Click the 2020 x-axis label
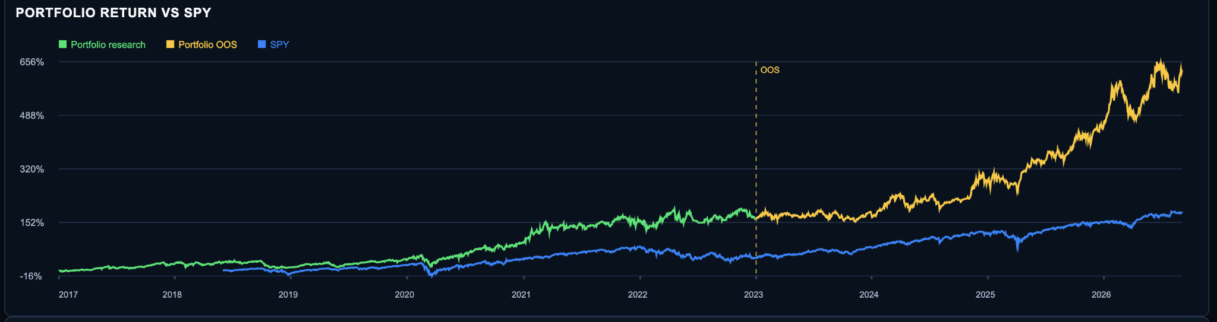This screenshot has width=1217, height=322. 405,295
